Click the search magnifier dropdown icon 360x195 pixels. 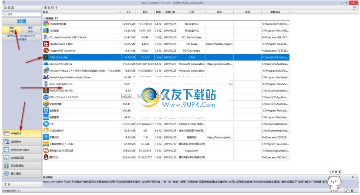pyautogui.click(x=4, y=14)
